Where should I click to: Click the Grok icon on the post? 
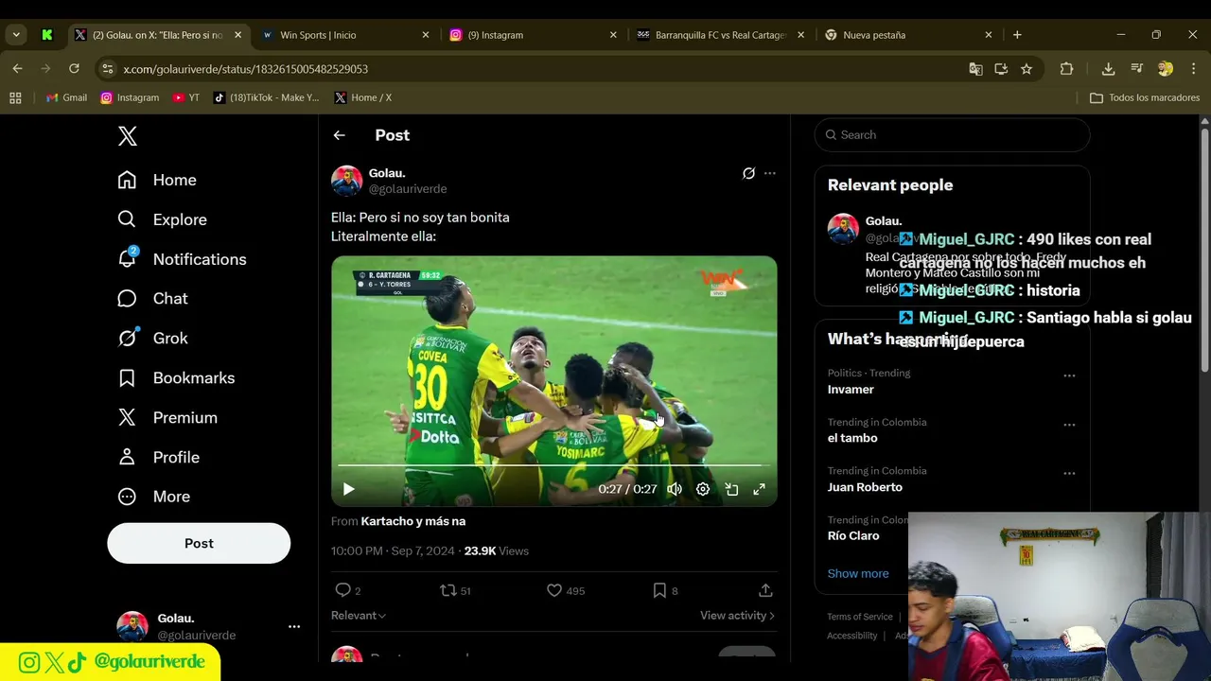pyautogui.click(x=748, y=173)
